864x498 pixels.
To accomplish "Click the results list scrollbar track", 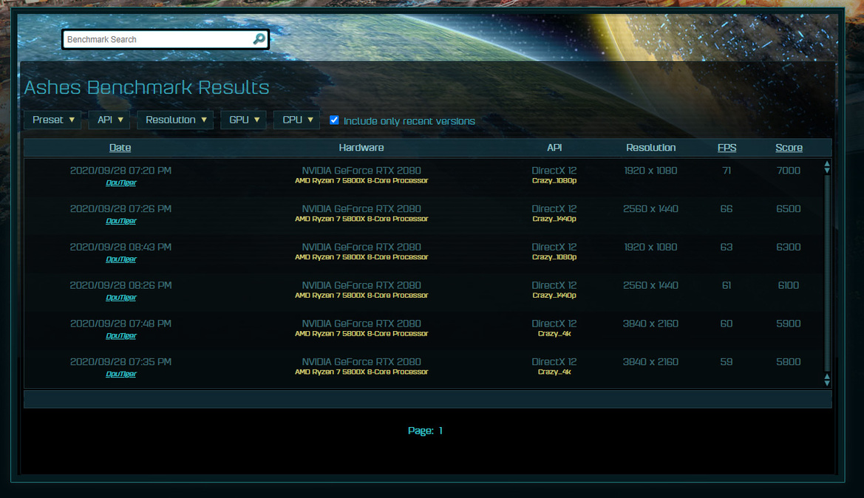I will (826, 273).
